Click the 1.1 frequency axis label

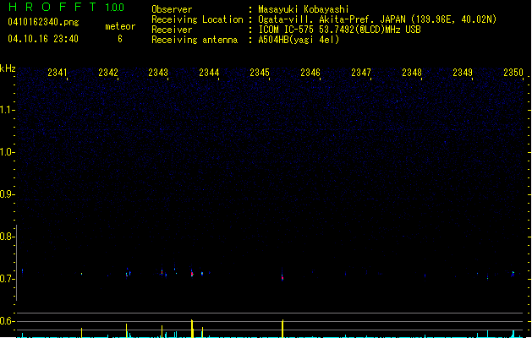[7, 110]
